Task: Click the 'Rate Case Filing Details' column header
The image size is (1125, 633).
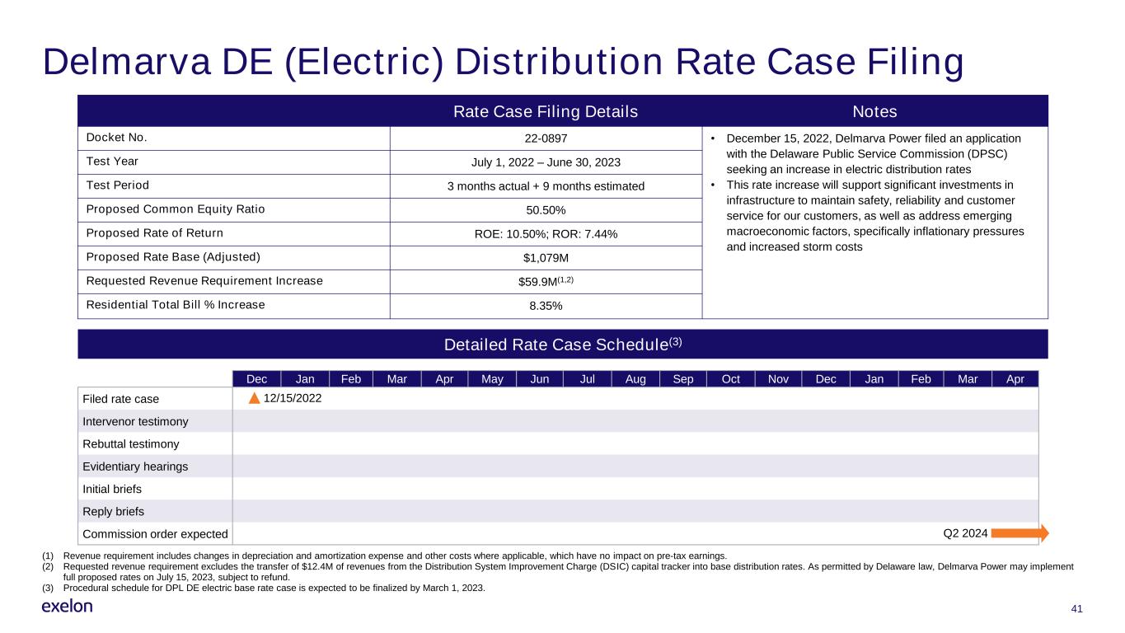Action: [546, 111]
